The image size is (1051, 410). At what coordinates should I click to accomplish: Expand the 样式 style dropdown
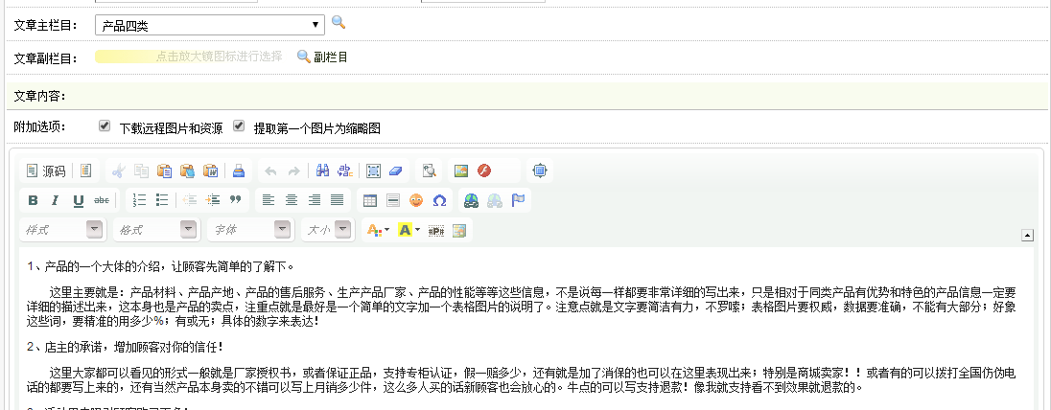[94, 230]
